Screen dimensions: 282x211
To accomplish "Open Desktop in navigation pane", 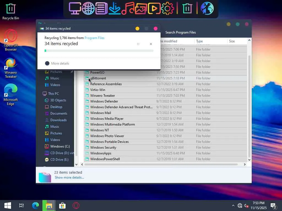I will tap(54, 107).
